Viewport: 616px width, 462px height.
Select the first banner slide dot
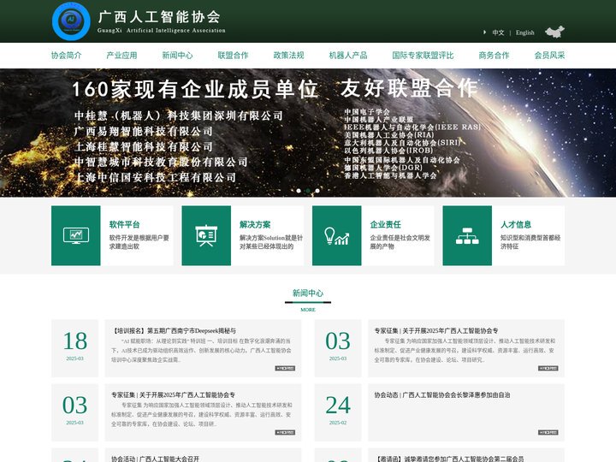pos(299,191)
